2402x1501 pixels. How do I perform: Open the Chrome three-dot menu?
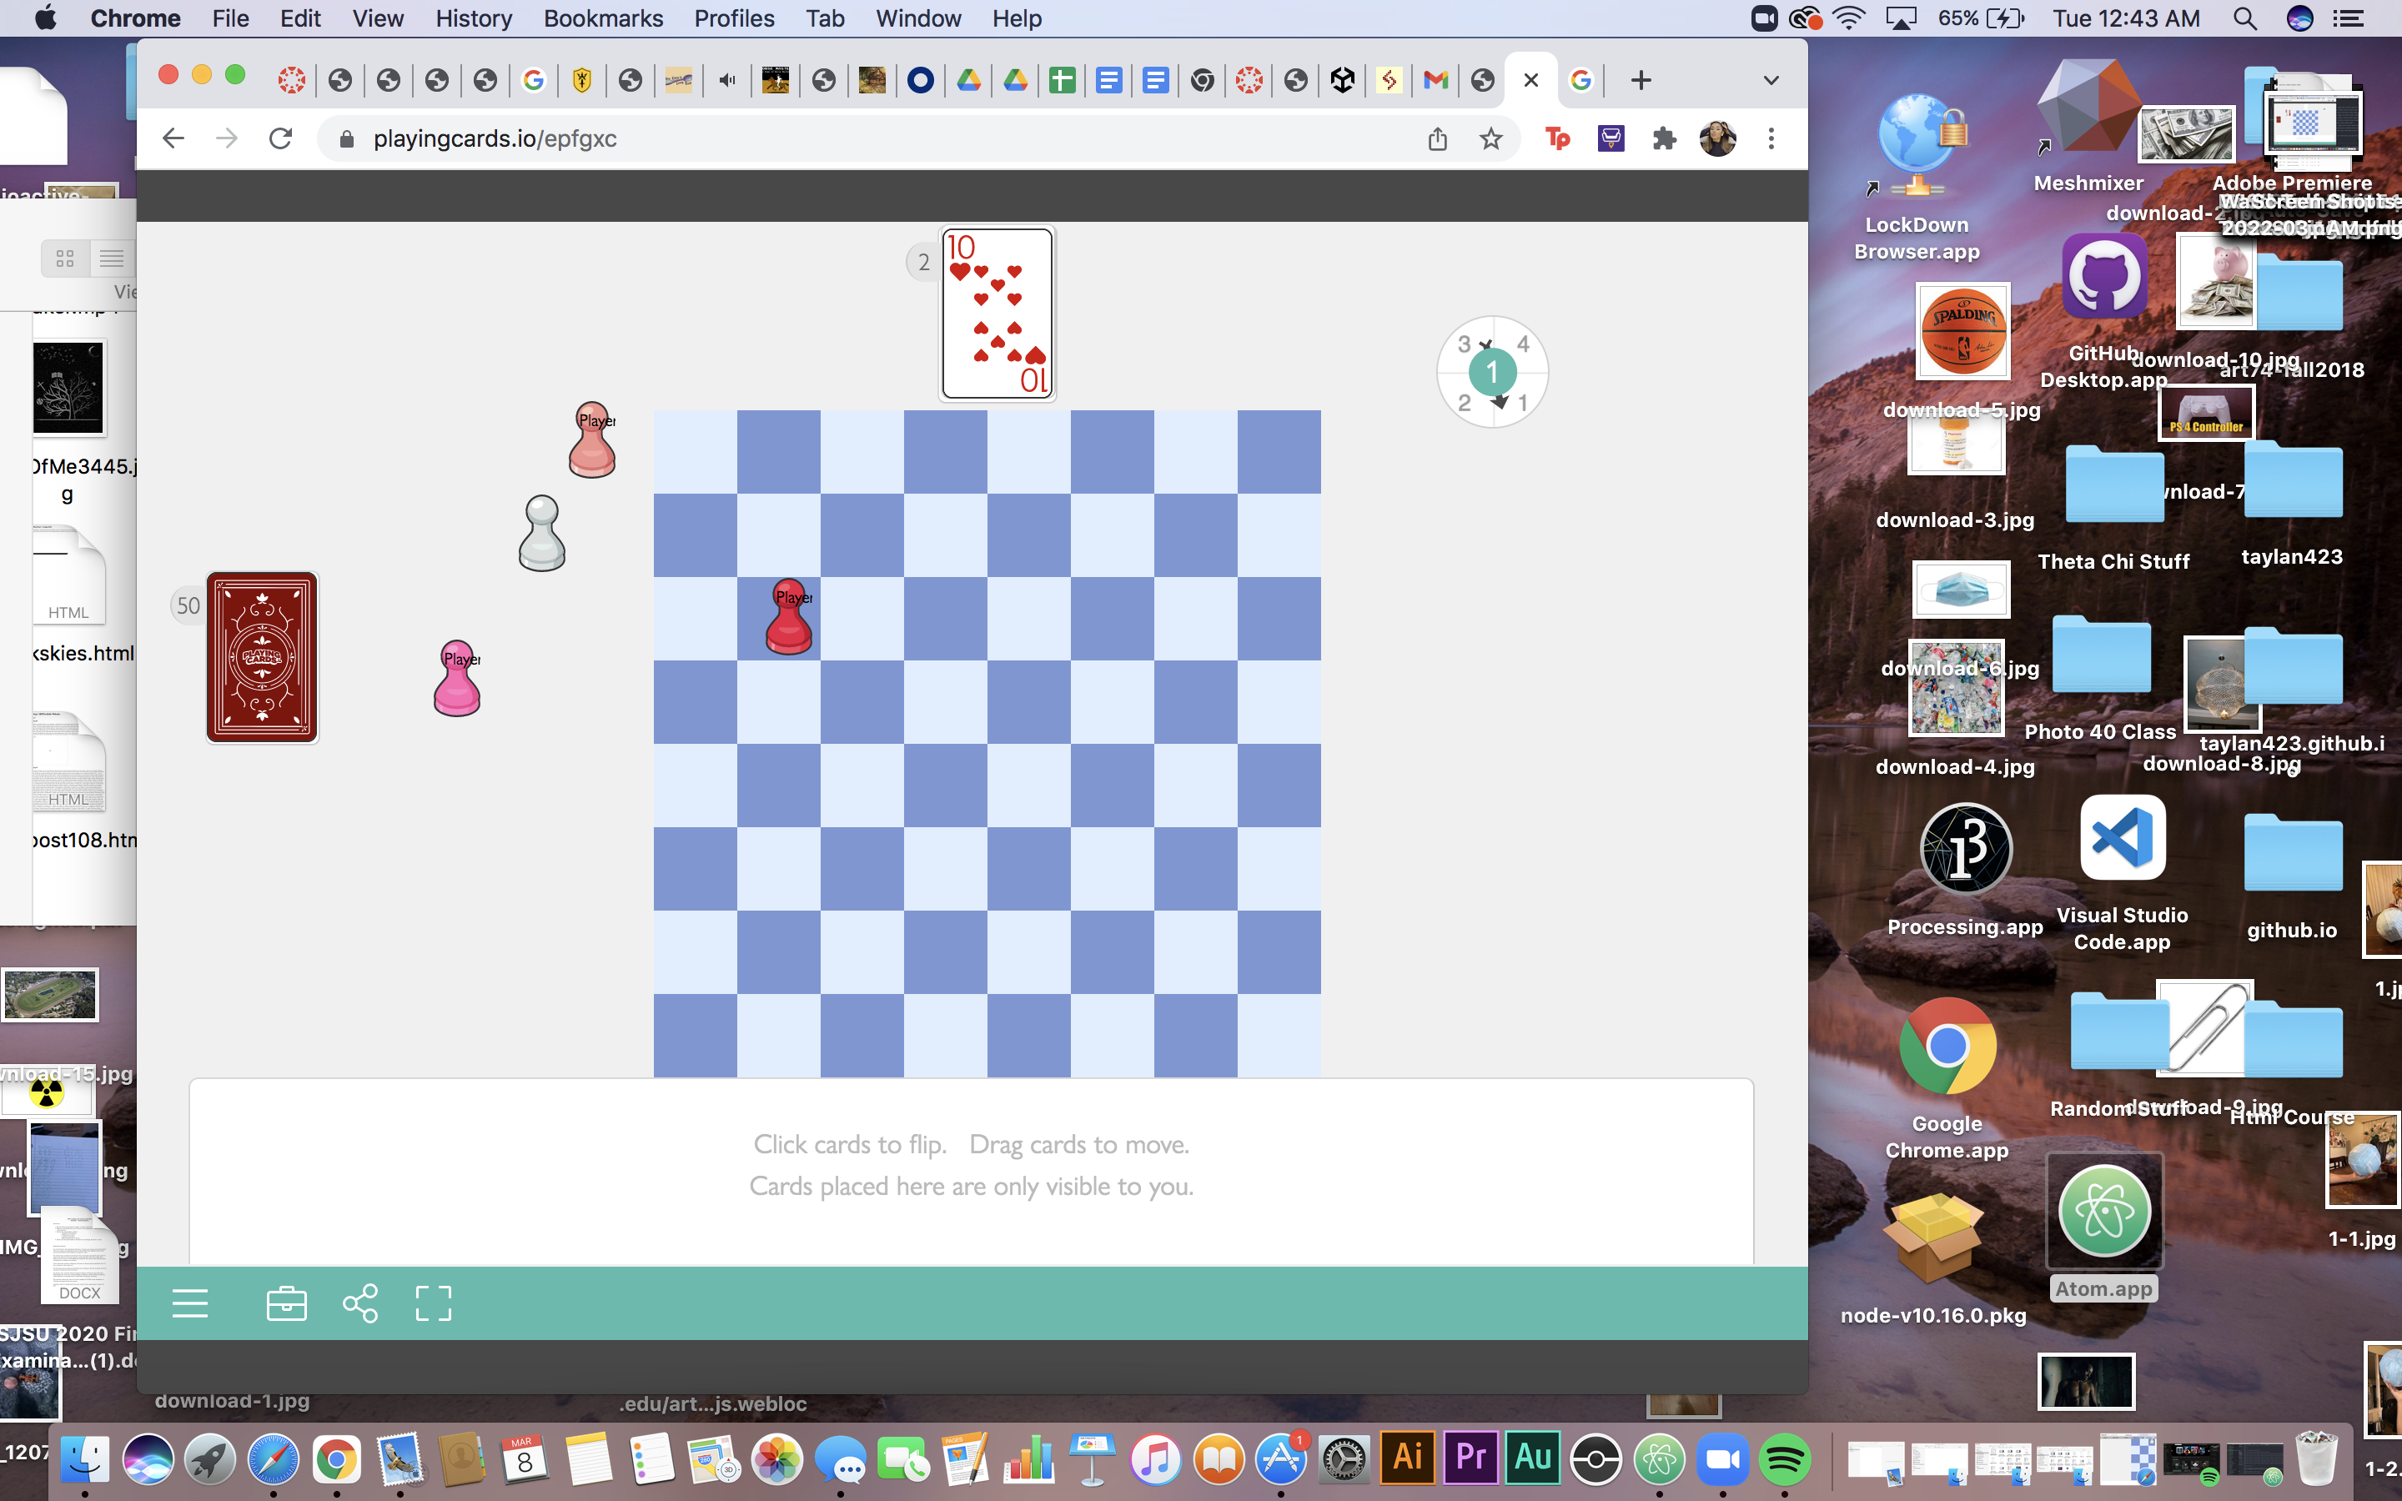(x=1771, y=139)
